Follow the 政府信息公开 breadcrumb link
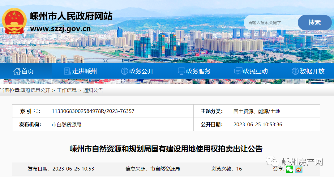 pyautogui.click(x=35, y=90)
